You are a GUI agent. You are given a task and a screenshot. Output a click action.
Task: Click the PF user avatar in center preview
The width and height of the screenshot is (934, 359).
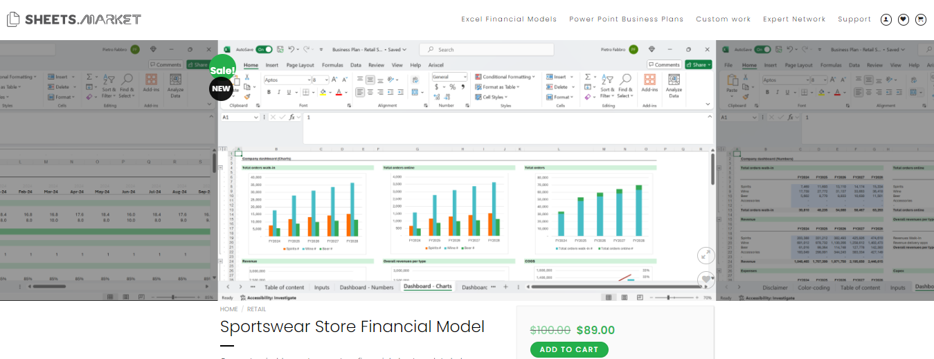pos(634,49)
